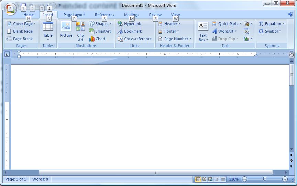The image size is (297, 186).
Task: Customize Quick Access Toolbar dropdown arrow
Action: (x=59, y=5)
